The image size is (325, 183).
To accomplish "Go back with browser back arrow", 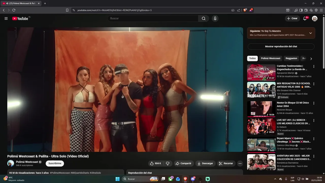I will coord(4,10).
